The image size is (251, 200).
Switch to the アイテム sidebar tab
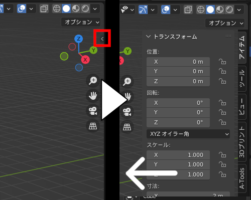click(242, 48)
